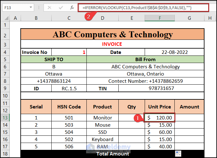This screenshot has width=217, height=158.
Task: Click the Ottawa, Ontario cell
Action: coord(145,74)
